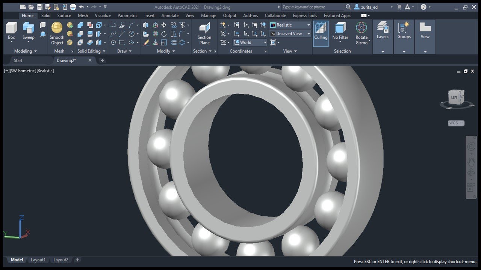
Task: Click the Undo arrow in quick access toolbar
Action: (81, 7)
